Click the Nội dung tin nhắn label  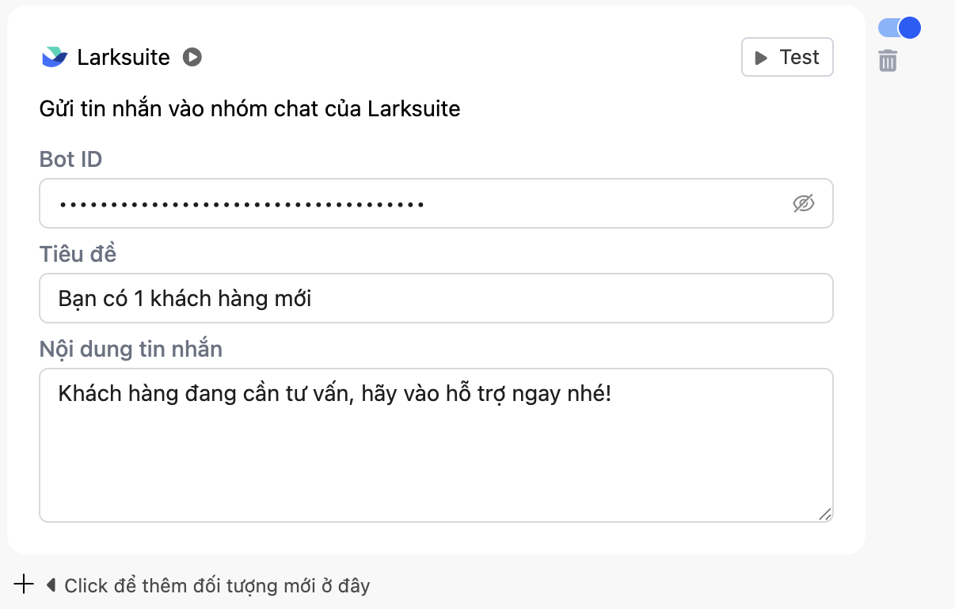(x=131, y=349)
